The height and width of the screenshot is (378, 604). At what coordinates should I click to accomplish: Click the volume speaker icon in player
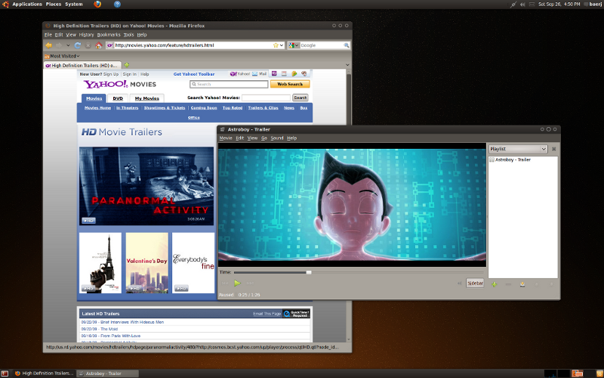point(458,283)
